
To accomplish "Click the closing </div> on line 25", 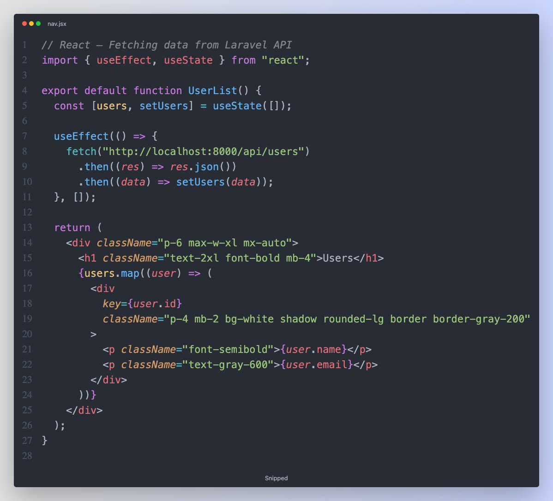I will coord(84,410).
